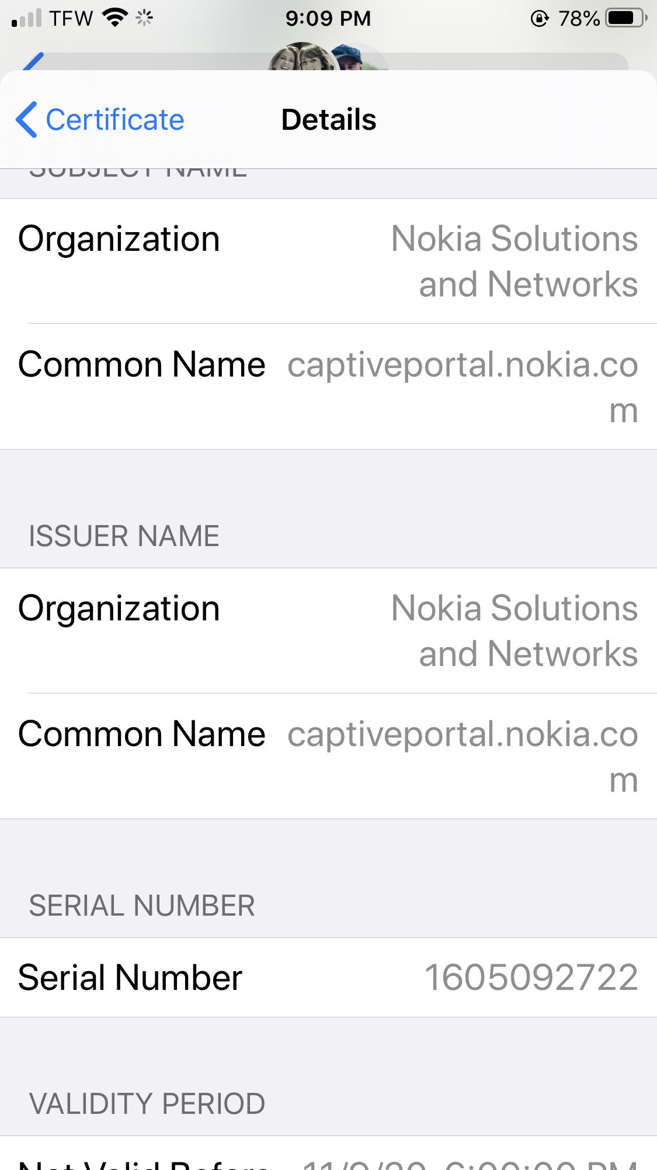Viewport: 657px width, 1170px height.
Task: Tap the rotation lock status icon
Action: (539, 19)
